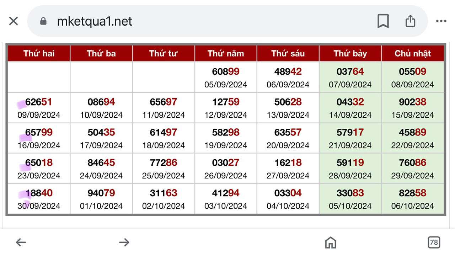Open result 62651 dated 09/09/2024

pos(39,108)
